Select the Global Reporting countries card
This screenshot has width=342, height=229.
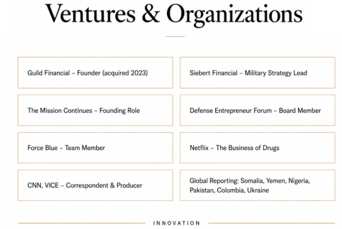(x=257, y=185)
